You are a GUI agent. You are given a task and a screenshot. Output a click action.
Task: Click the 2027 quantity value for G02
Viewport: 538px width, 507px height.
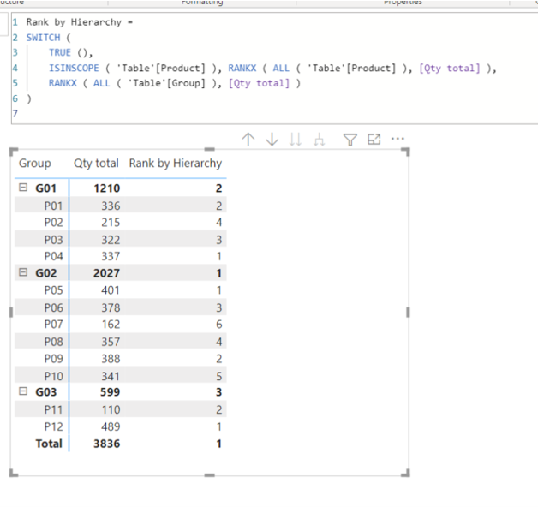(x=107, y=273)
